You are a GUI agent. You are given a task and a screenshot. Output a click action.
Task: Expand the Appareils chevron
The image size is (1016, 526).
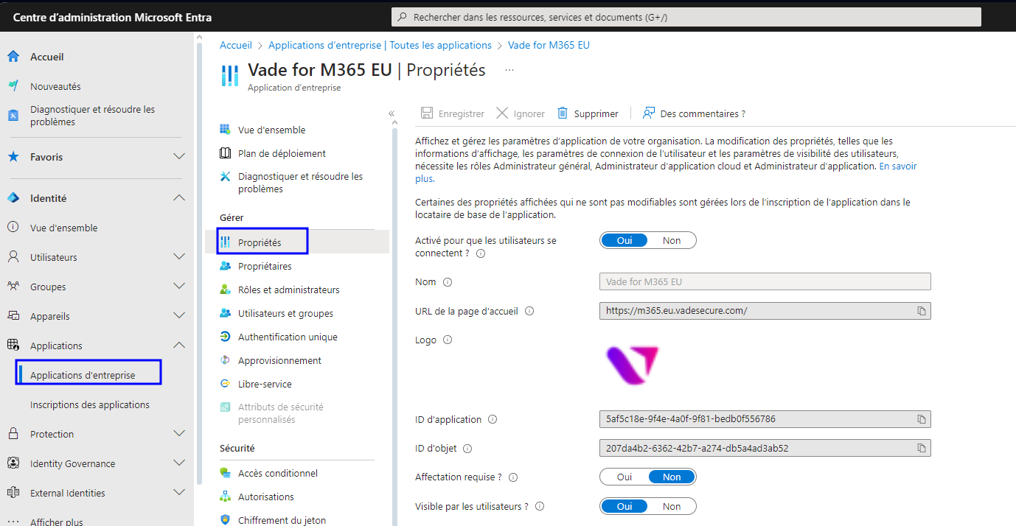[178, 316]
